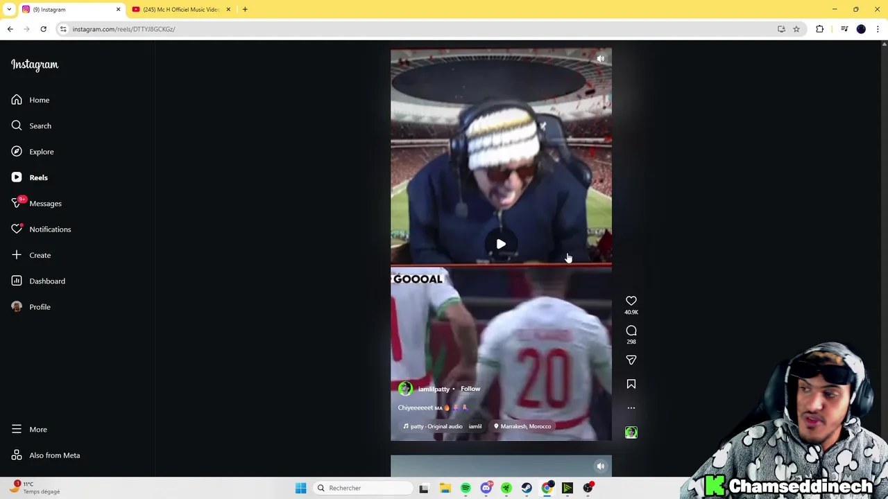This screenshot has width=888, height=499.
Task: Open Search in Instagram sidebar
Action: click(31, 125)
